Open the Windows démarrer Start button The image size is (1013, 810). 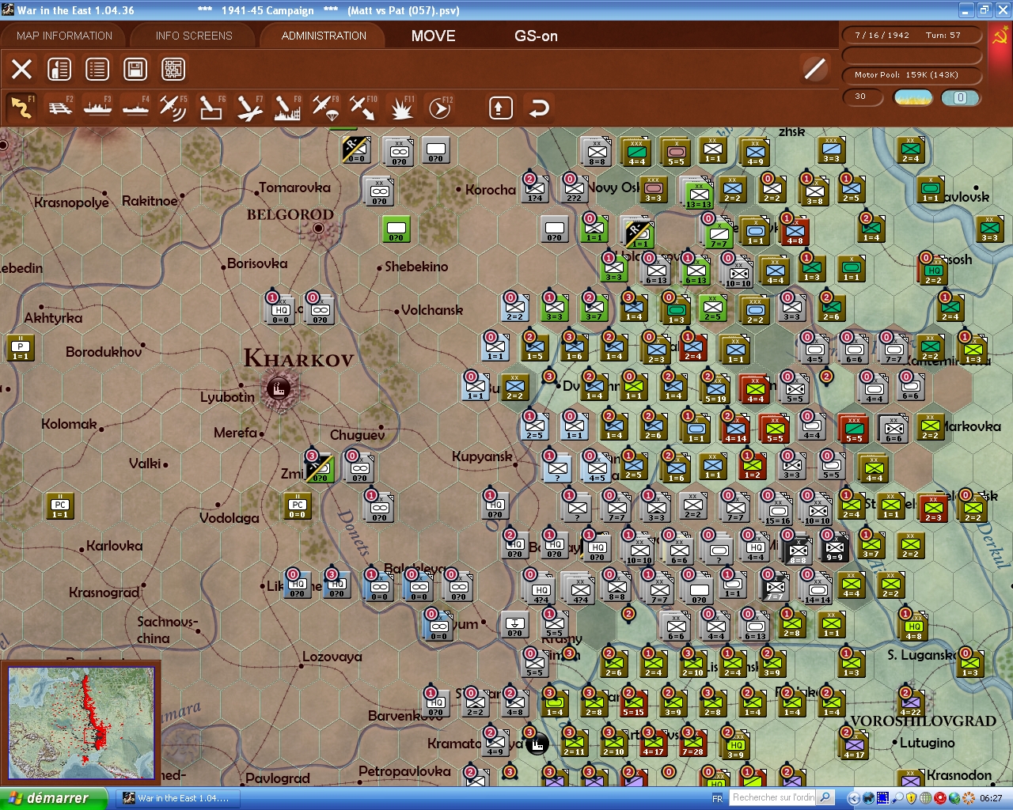pyautogui.click(x=53, y=798)
